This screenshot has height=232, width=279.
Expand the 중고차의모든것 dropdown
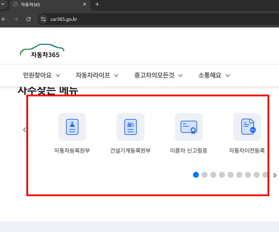(x=158, y=75)
